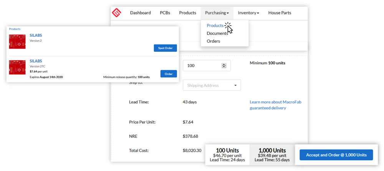Screen dimensions: 384x171
Task: Click the Minimum 100 units note
Action: (x=267, y=63)
